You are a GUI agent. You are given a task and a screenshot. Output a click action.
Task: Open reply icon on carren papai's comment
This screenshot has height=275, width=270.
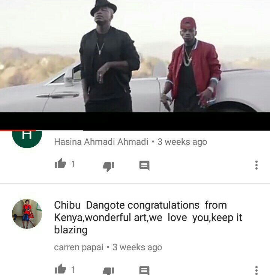144,270
